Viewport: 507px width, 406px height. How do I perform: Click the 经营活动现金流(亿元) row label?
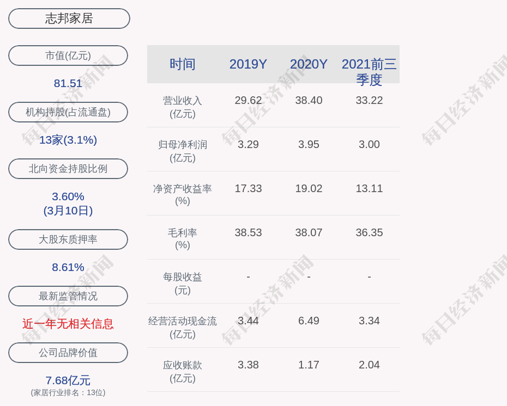tap(183, 328)
